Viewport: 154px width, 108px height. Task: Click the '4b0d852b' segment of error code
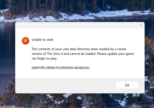coord(80,68)
